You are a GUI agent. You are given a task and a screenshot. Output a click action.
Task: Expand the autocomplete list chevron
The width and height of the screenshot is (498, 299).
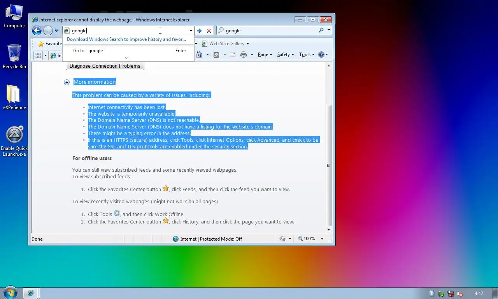click(x=126, y=58)
